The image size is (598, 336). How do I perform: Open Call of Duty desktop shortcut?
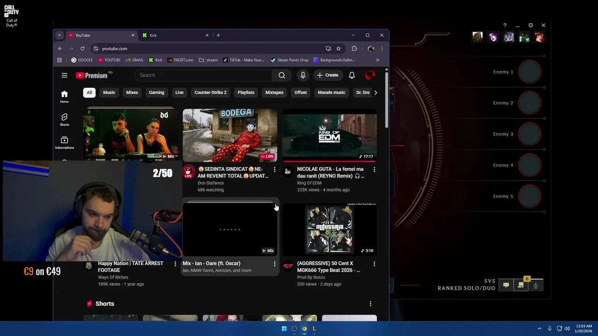[x=11, y=15]
